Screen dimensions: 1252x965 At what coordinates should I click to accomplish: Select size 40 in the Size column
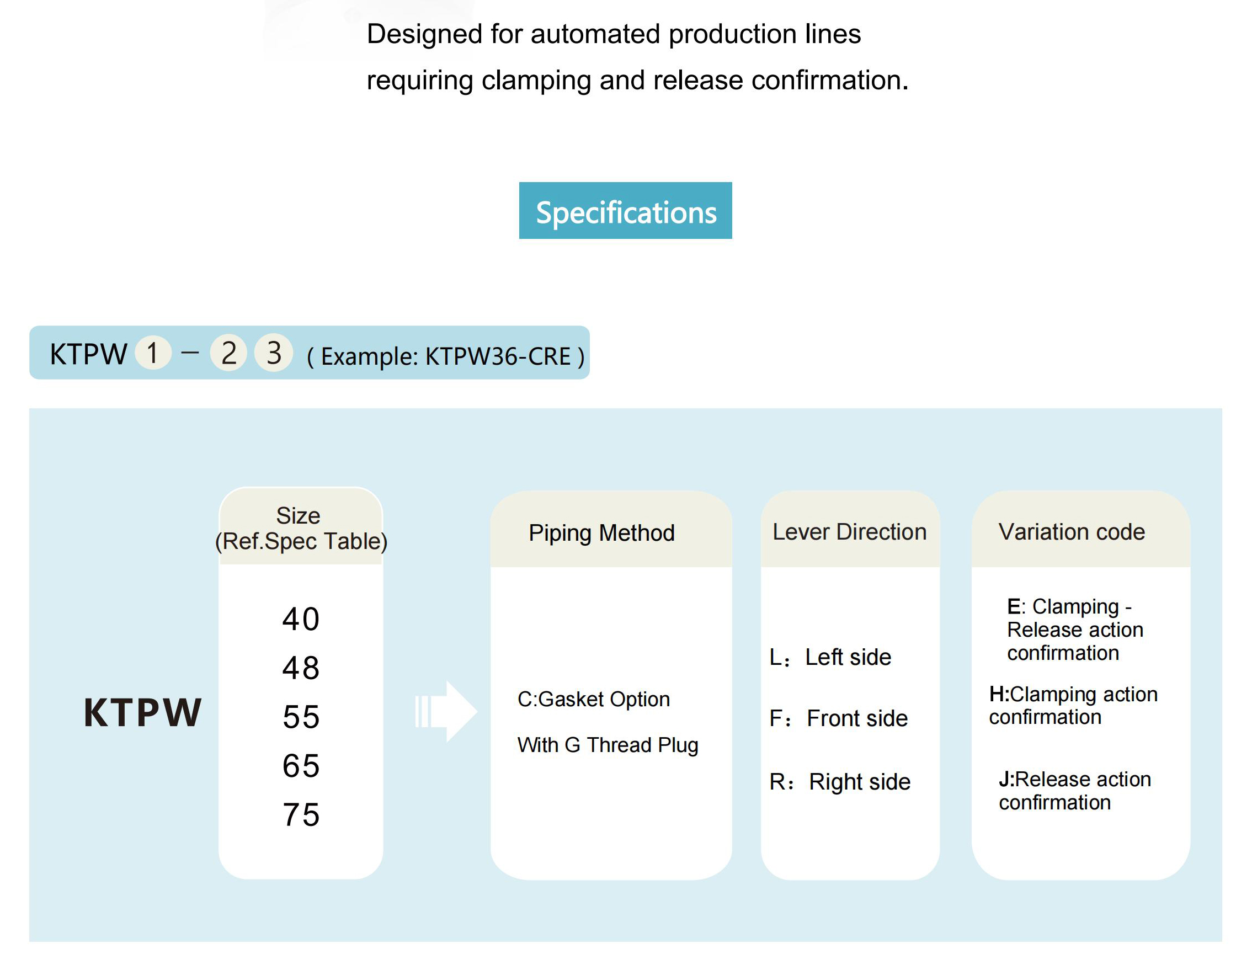tap(301, 619)
